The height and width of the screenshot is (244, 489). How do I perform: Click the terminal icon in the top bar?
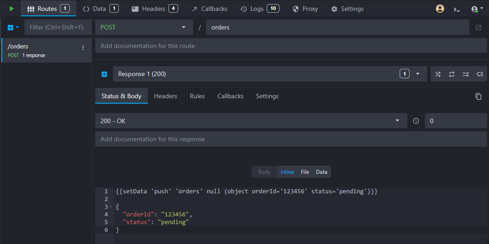(x=457, y=9)
